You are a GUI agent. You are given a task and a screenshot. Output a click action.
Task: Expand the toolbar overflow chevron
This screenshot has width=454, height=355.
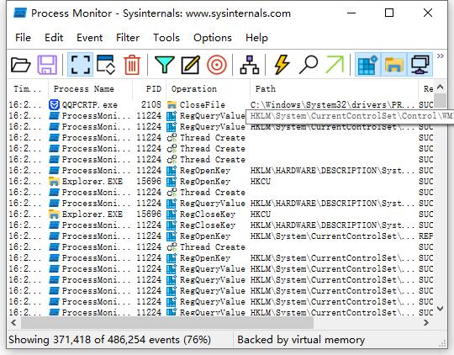pos(440,56)
